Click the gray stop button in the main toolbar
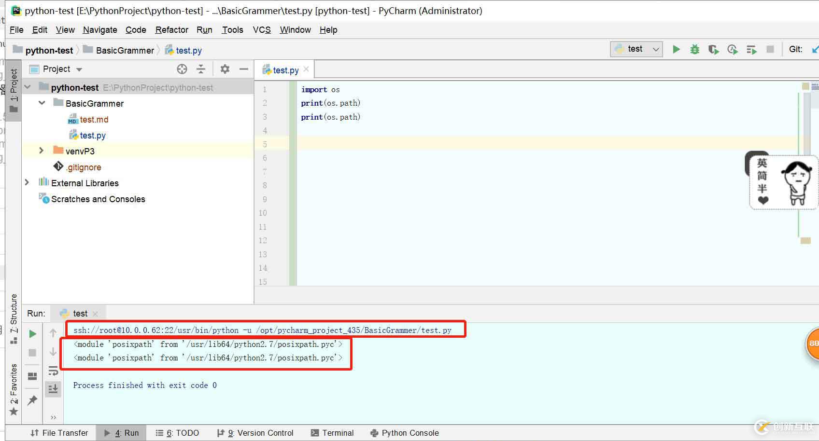The width and height of the screenshot is (819, 441). click(x=770, y=49)
